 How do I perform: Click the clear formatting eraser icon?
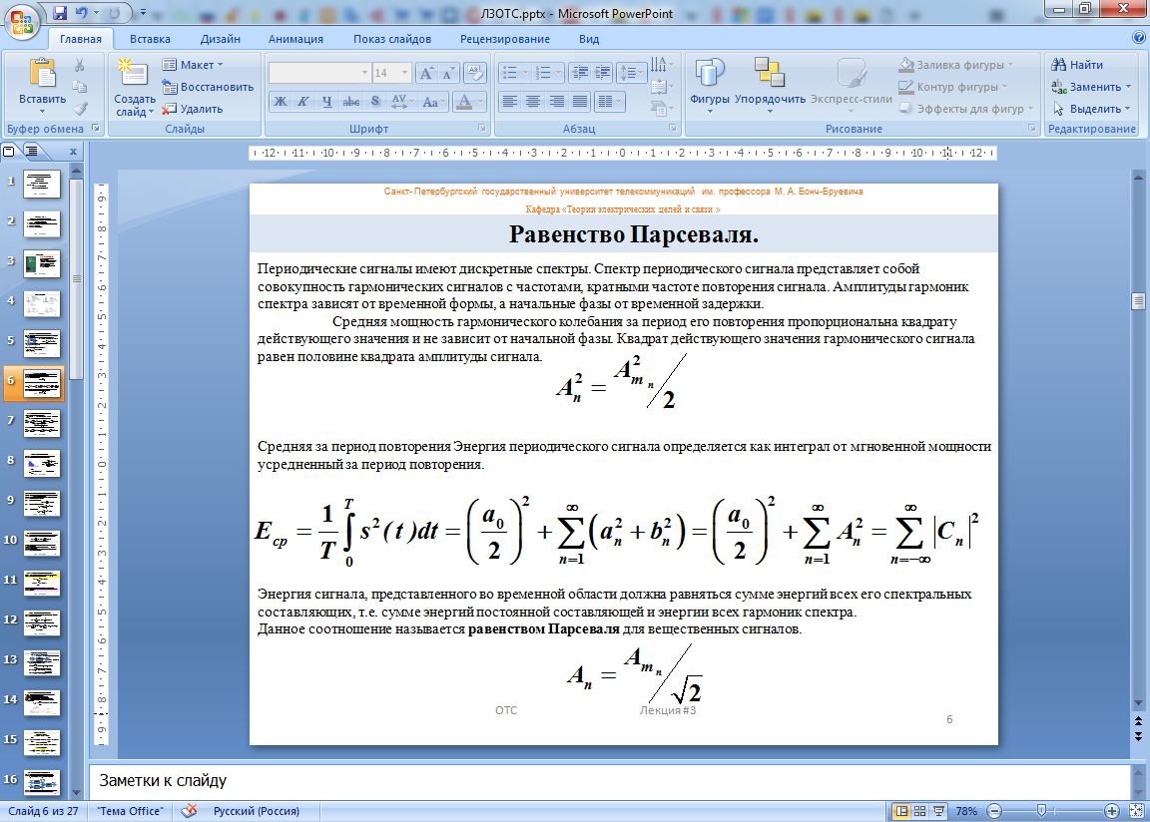click(476, 73)
